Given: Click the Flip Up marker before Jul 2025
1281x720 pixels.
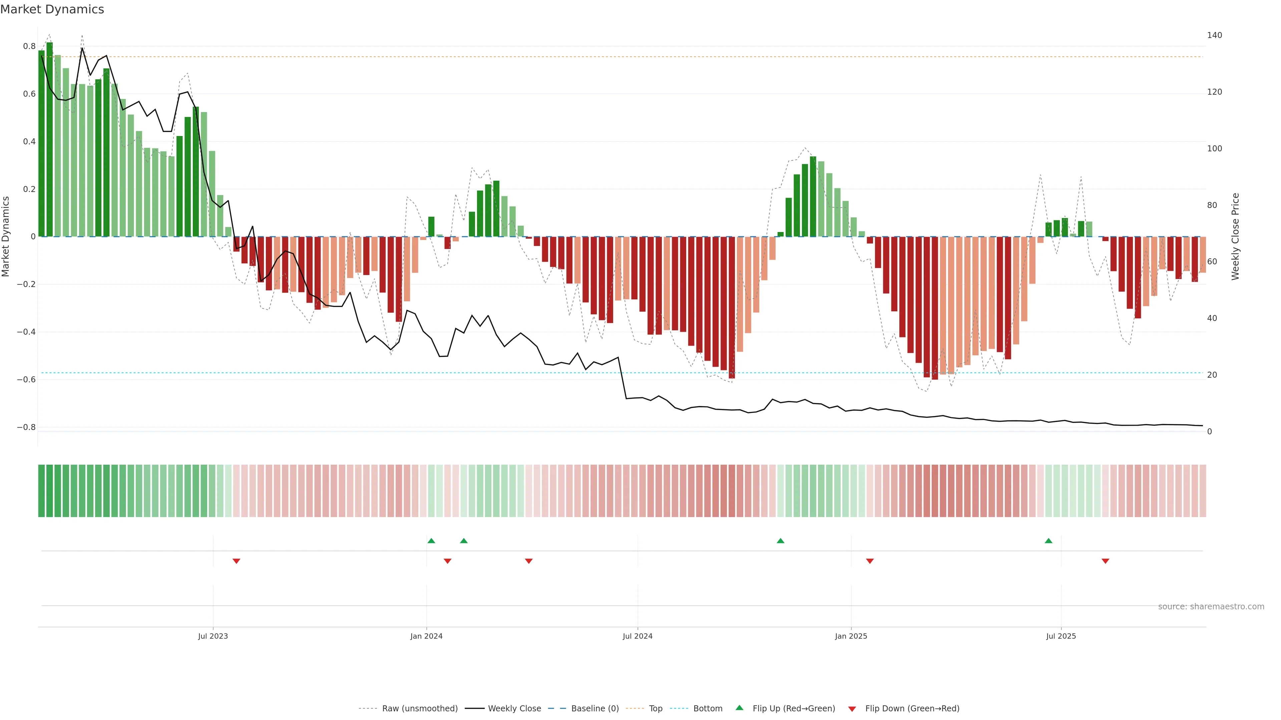Looking at the screenshot, I should [x=1048, y=541].
